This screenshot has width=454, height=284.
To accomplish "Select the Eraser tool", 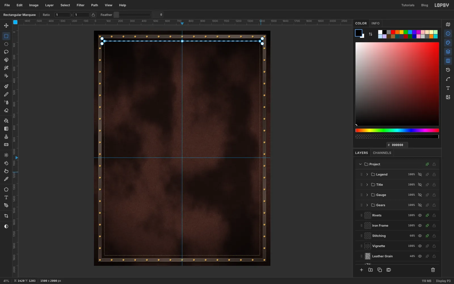I will [6, 110].
